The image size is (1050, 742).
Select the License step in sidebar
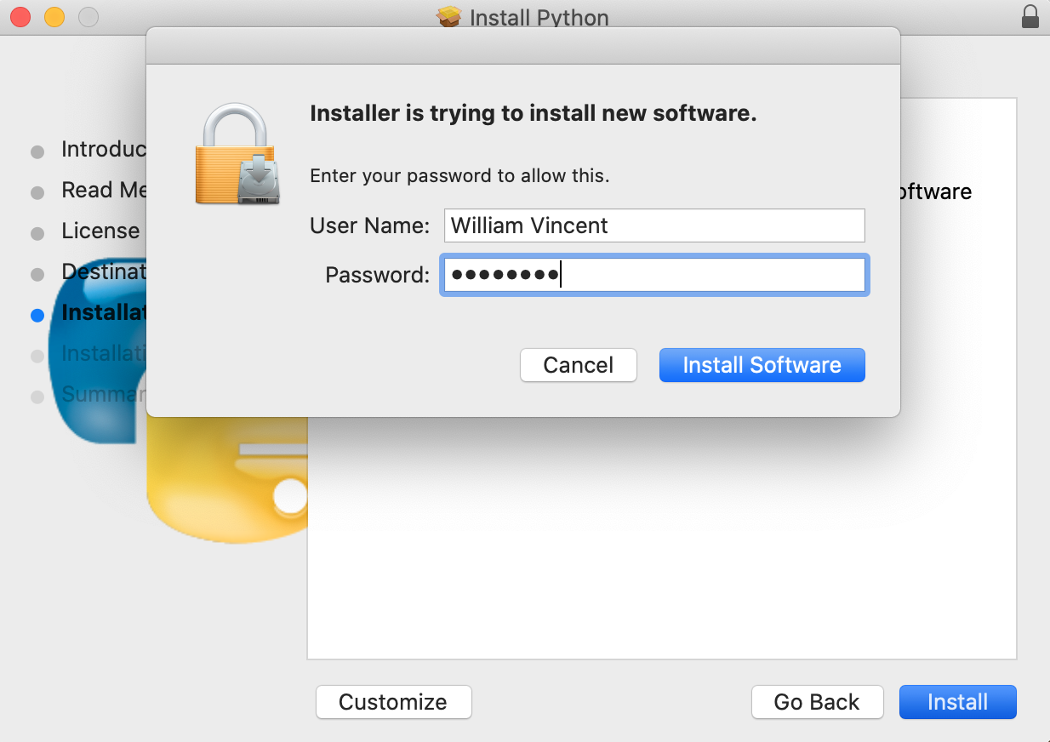tap(100, 231)
